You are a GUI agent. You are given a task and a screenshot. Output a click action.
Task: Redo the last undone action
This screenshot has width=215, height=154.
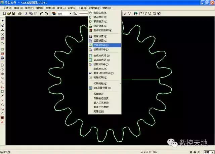point(46,13)
